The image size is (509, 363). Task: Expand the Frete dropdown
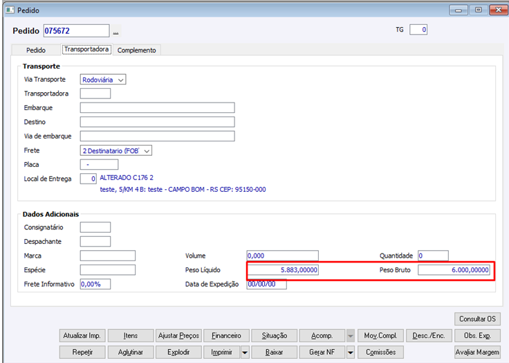[x=116, y=150]
